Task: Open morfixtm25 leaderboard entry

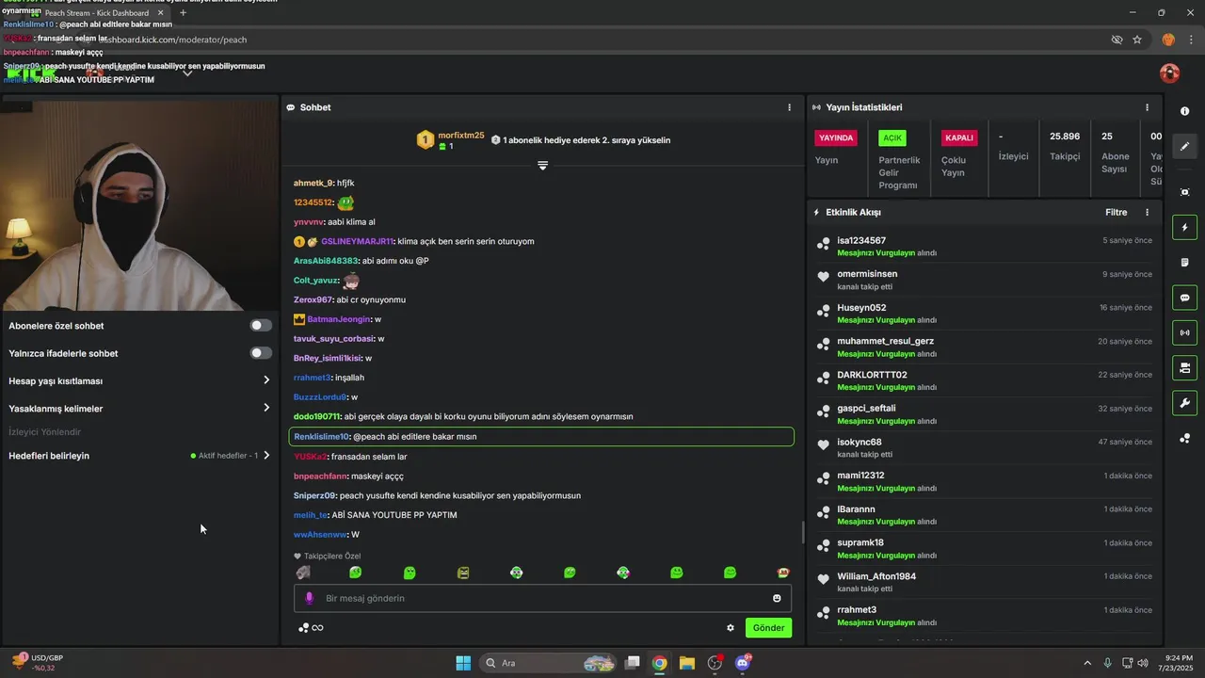Action: click(x=451, y=140)
